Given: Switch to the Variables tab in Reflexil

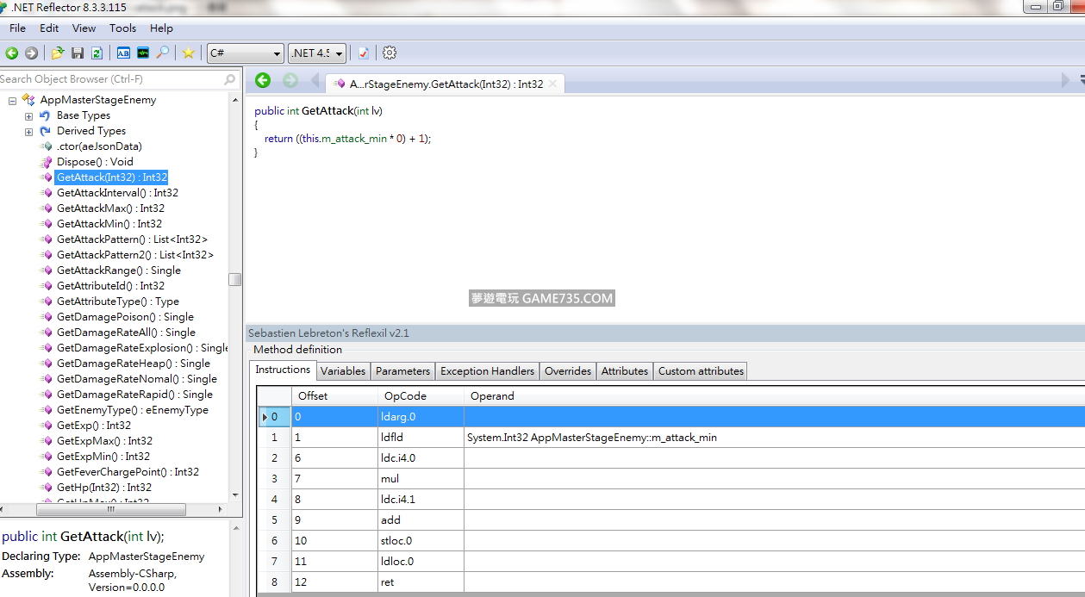Looking at the screenshot, I should click(x=343, y=371).
